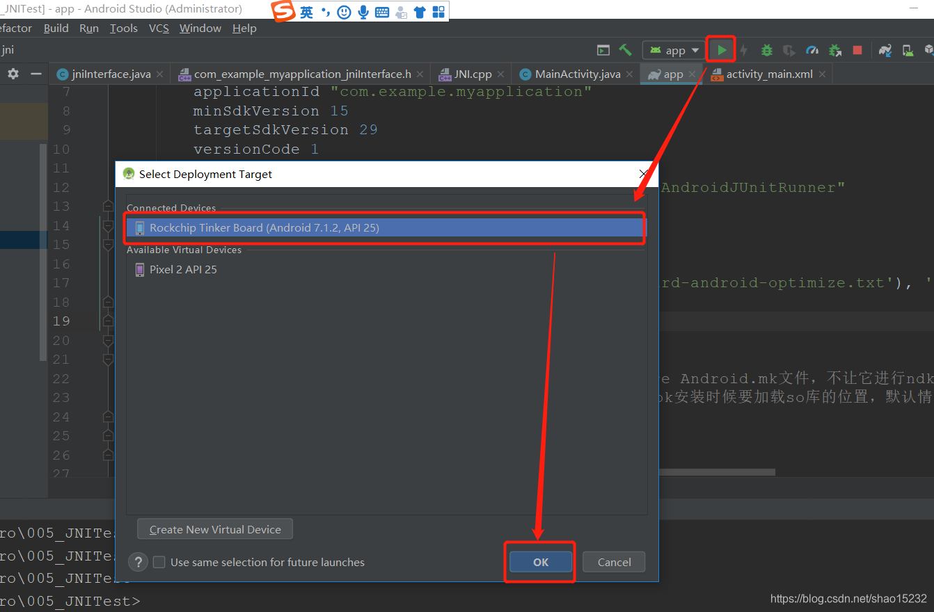934x612 pixels.
Task: Attach debugger to Android process icon
Action: (835, 50)
